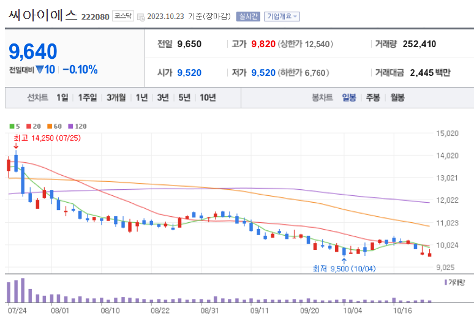This screenshot has width=474, height=327.
Task: Click the red 20-day moving average swatch
Action: click(29, 126)
